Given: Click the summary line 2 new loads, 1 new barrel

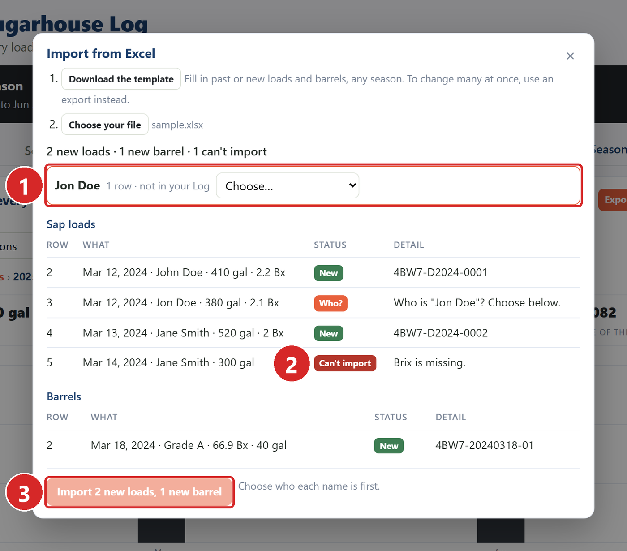Looking at the screenshot, I should pos(157,151).
